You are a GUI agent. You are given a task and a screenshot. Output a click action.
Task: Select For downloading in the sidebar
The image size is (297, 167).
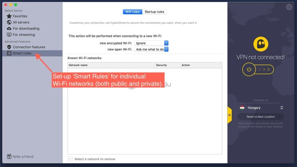pos(32,29)
